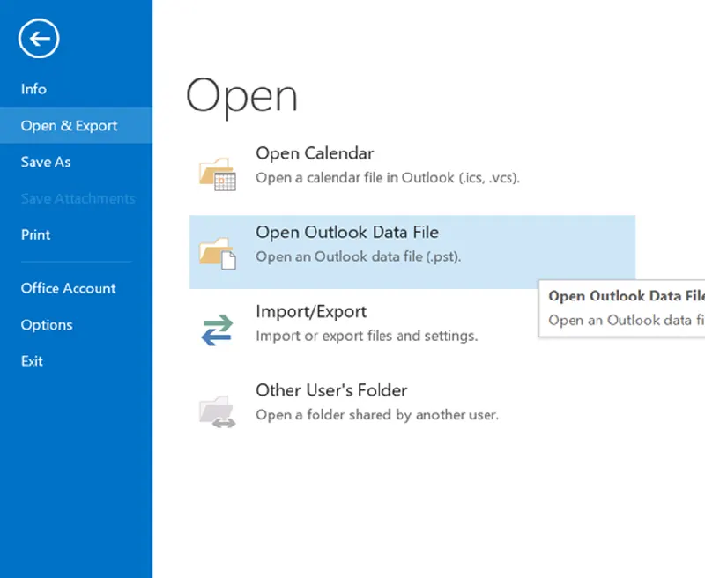Click the 'Open a folder shared by another user' text
The image size is (705, 578).
pos(376,414)
